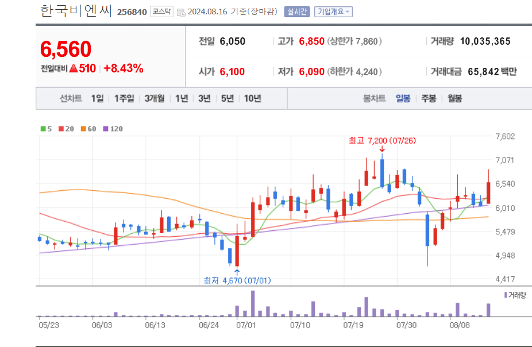
Task: Click the stock name 한국비엔씨
Action: coord(76,11)
